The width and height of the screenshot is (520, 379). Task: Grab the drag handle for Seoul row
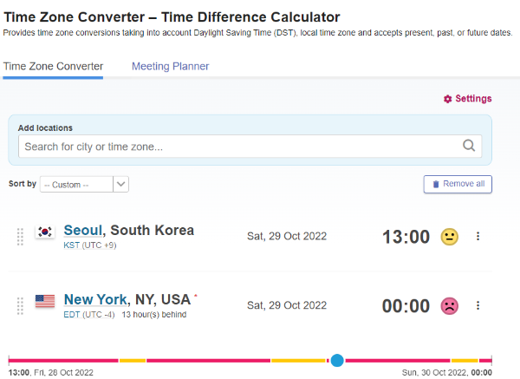20,237
